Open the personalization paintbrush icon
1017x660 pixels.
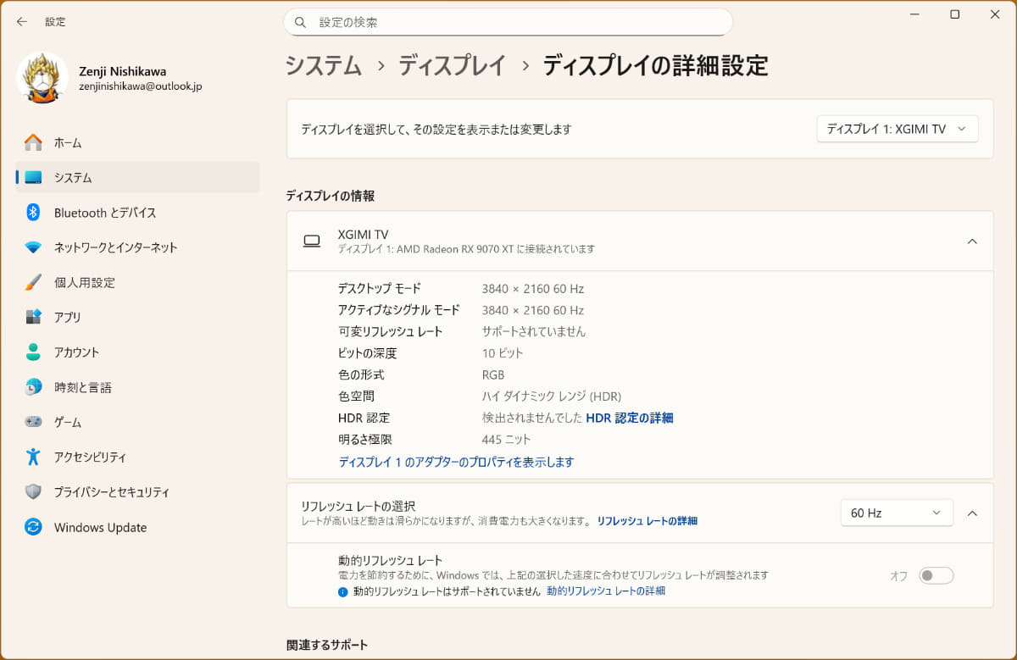pos(33,282)
